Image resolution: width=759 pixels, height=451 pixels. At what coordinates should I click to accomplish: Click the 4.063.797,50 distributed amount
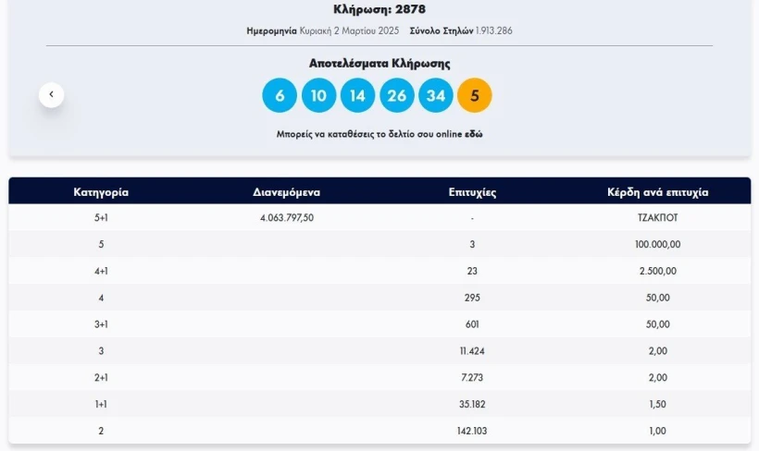287,217
